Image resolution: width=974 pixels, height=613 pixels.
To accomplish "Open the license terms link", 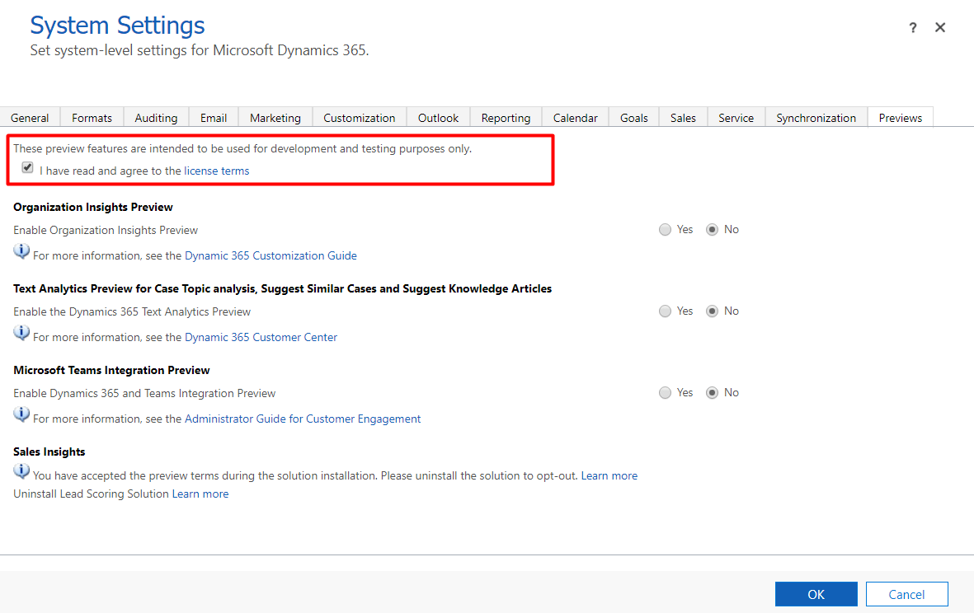I will (x=216, y=171).
